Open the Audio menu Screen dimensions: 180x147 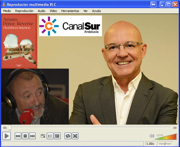pyautogui.click(x=42, y=11)
